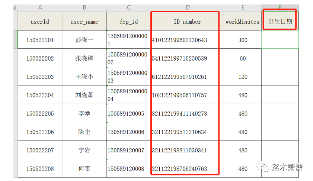Select cell containing 150522205

[x=40, y=113]
